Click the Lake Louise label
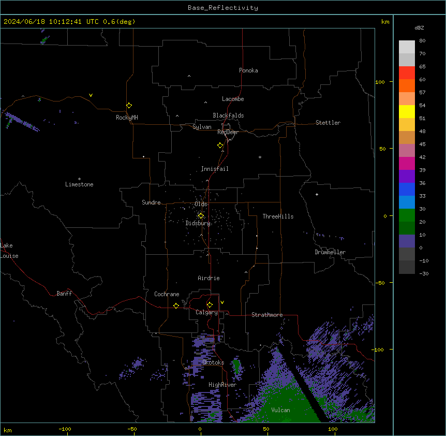446x436 pixels. point(9,251)
